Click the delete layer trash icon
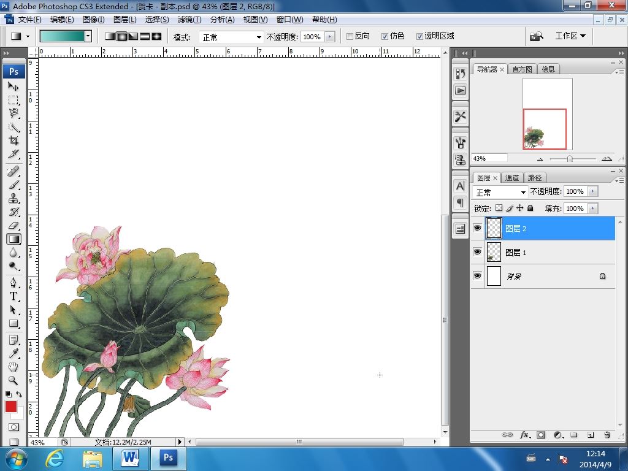Screen dimensions: 628x471 (x=607, y=435)
